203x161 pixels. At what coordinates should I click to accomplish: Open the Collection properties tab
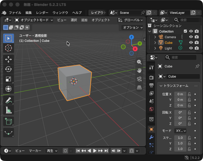[151, 119]
